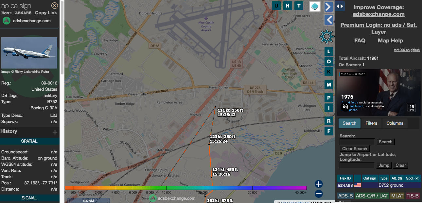Click track point labeled 123 kt 350 ft
This screenshot has height=203, width=422.
pos(209,144)
